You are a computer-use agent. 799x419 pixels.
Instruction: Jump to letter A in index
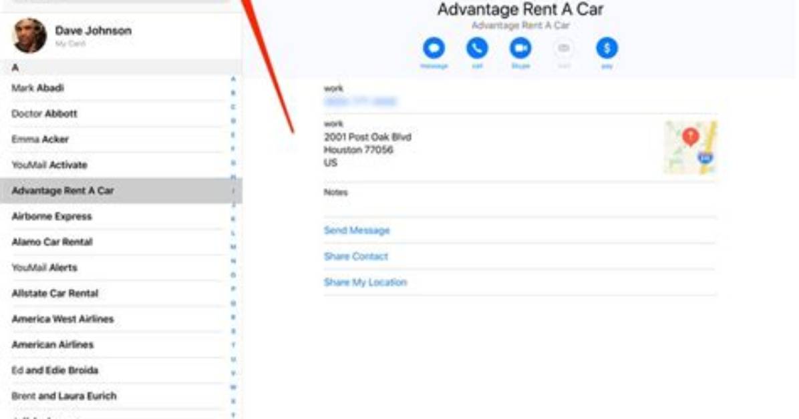click(233, 79)
